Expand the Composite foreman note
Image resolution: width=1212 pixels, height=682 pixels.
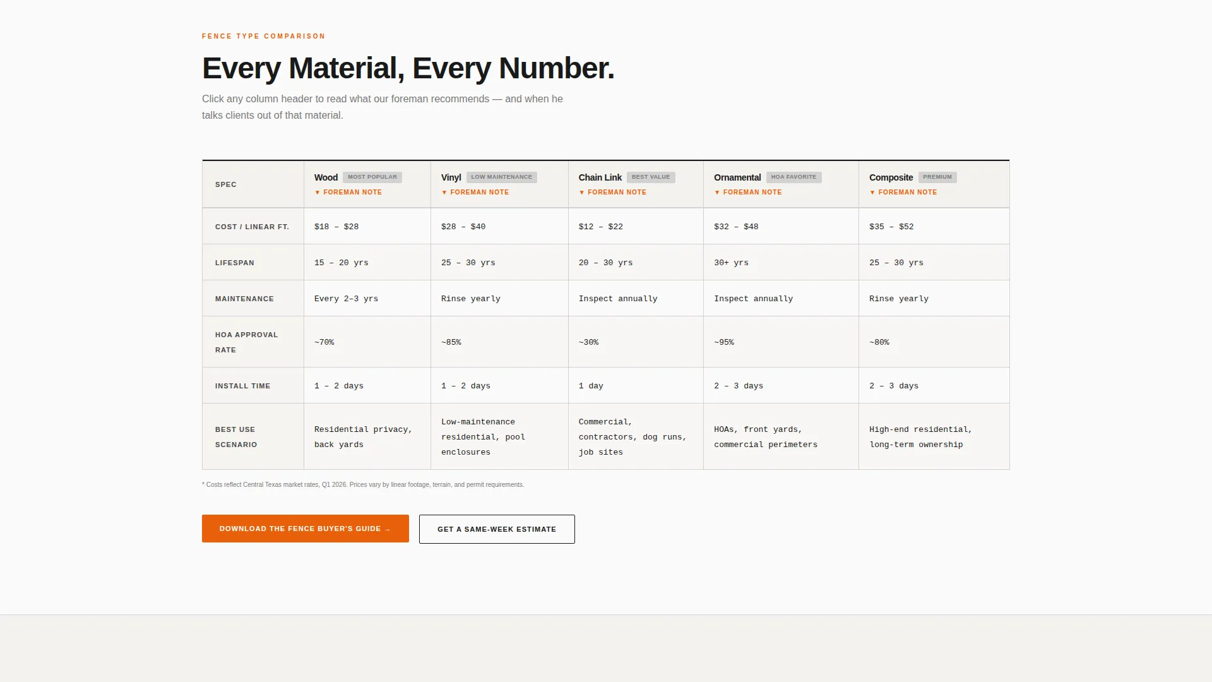[903, 192]
